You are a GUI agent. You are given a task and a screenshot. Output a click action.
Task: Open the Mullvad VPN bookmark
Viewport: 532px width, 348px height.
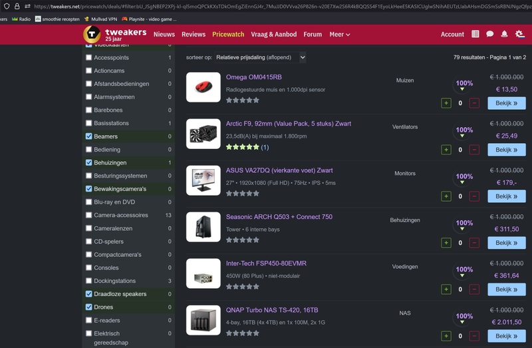click(x=100, y=19)
